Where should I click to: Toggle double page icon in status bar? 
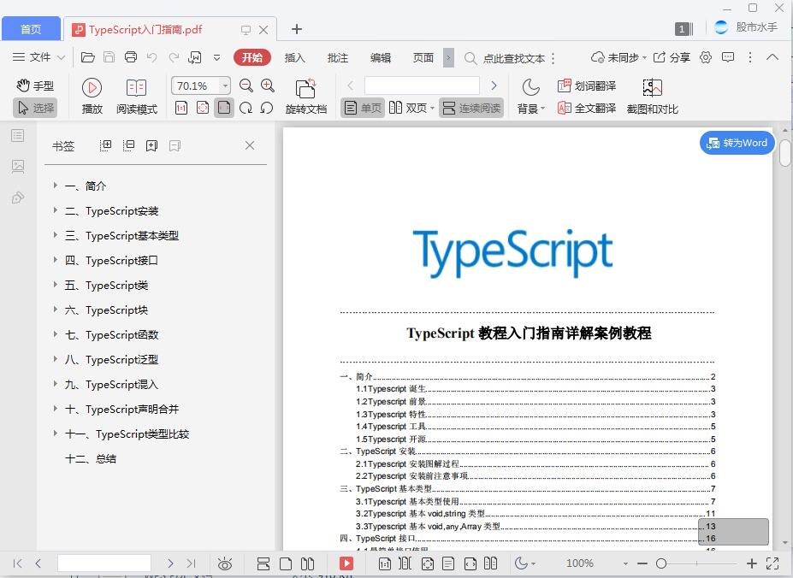(x=307, y=563)
